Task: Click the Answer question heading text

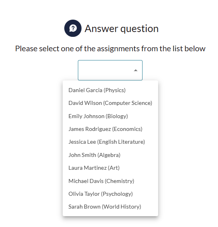Action: click(x=121, y=28)
